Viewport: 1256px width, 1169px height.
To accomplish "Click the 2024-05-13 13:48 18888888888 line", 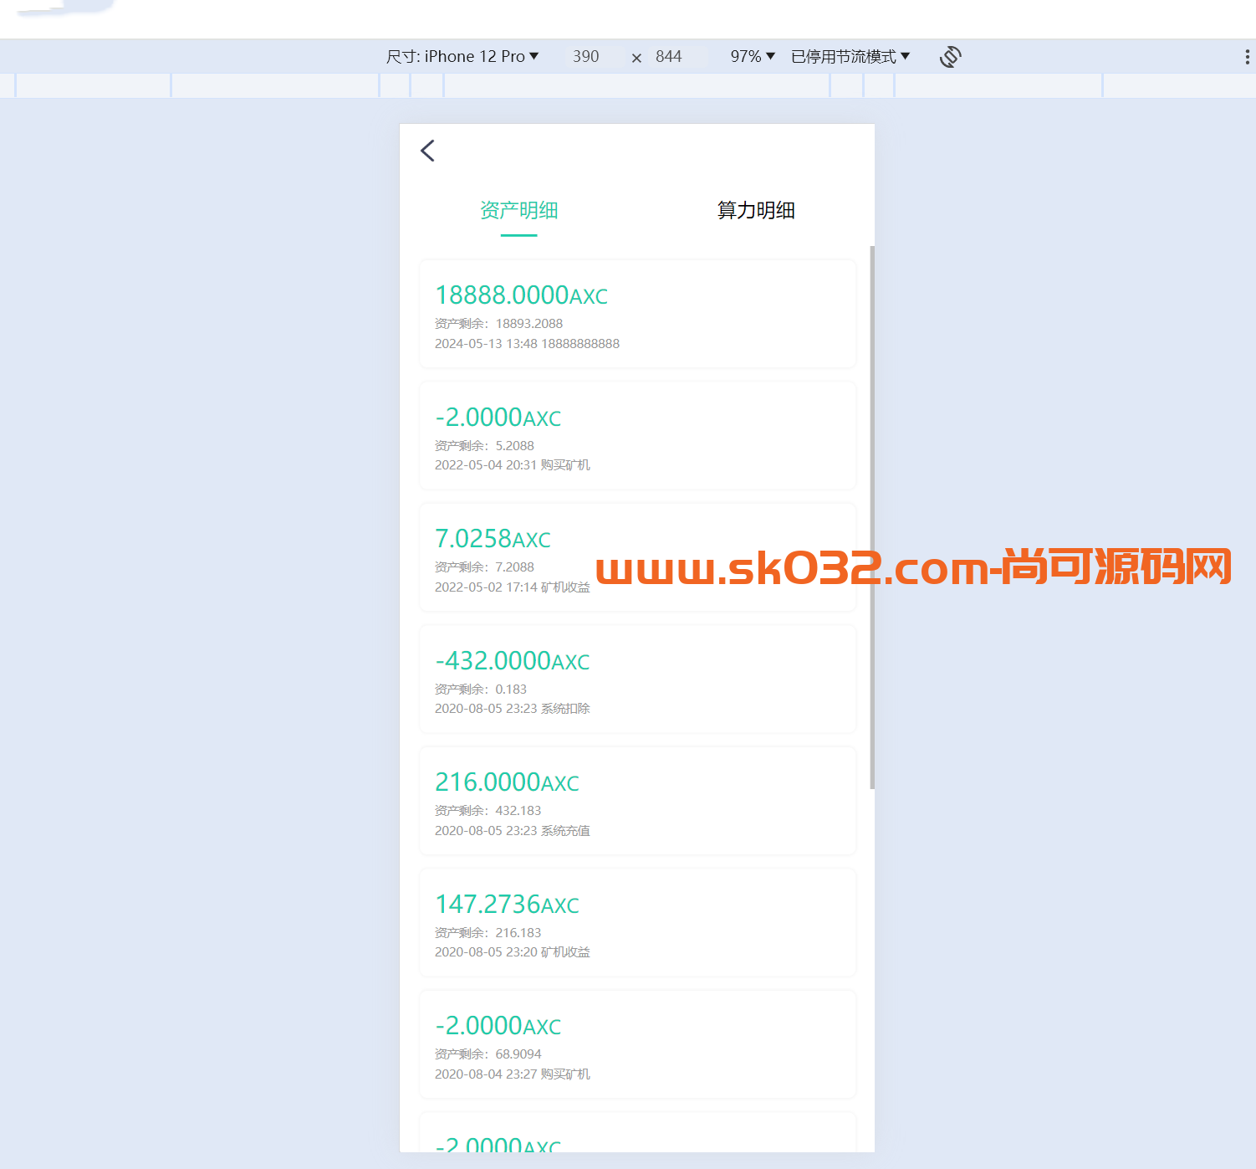I will tap(527, 343).
